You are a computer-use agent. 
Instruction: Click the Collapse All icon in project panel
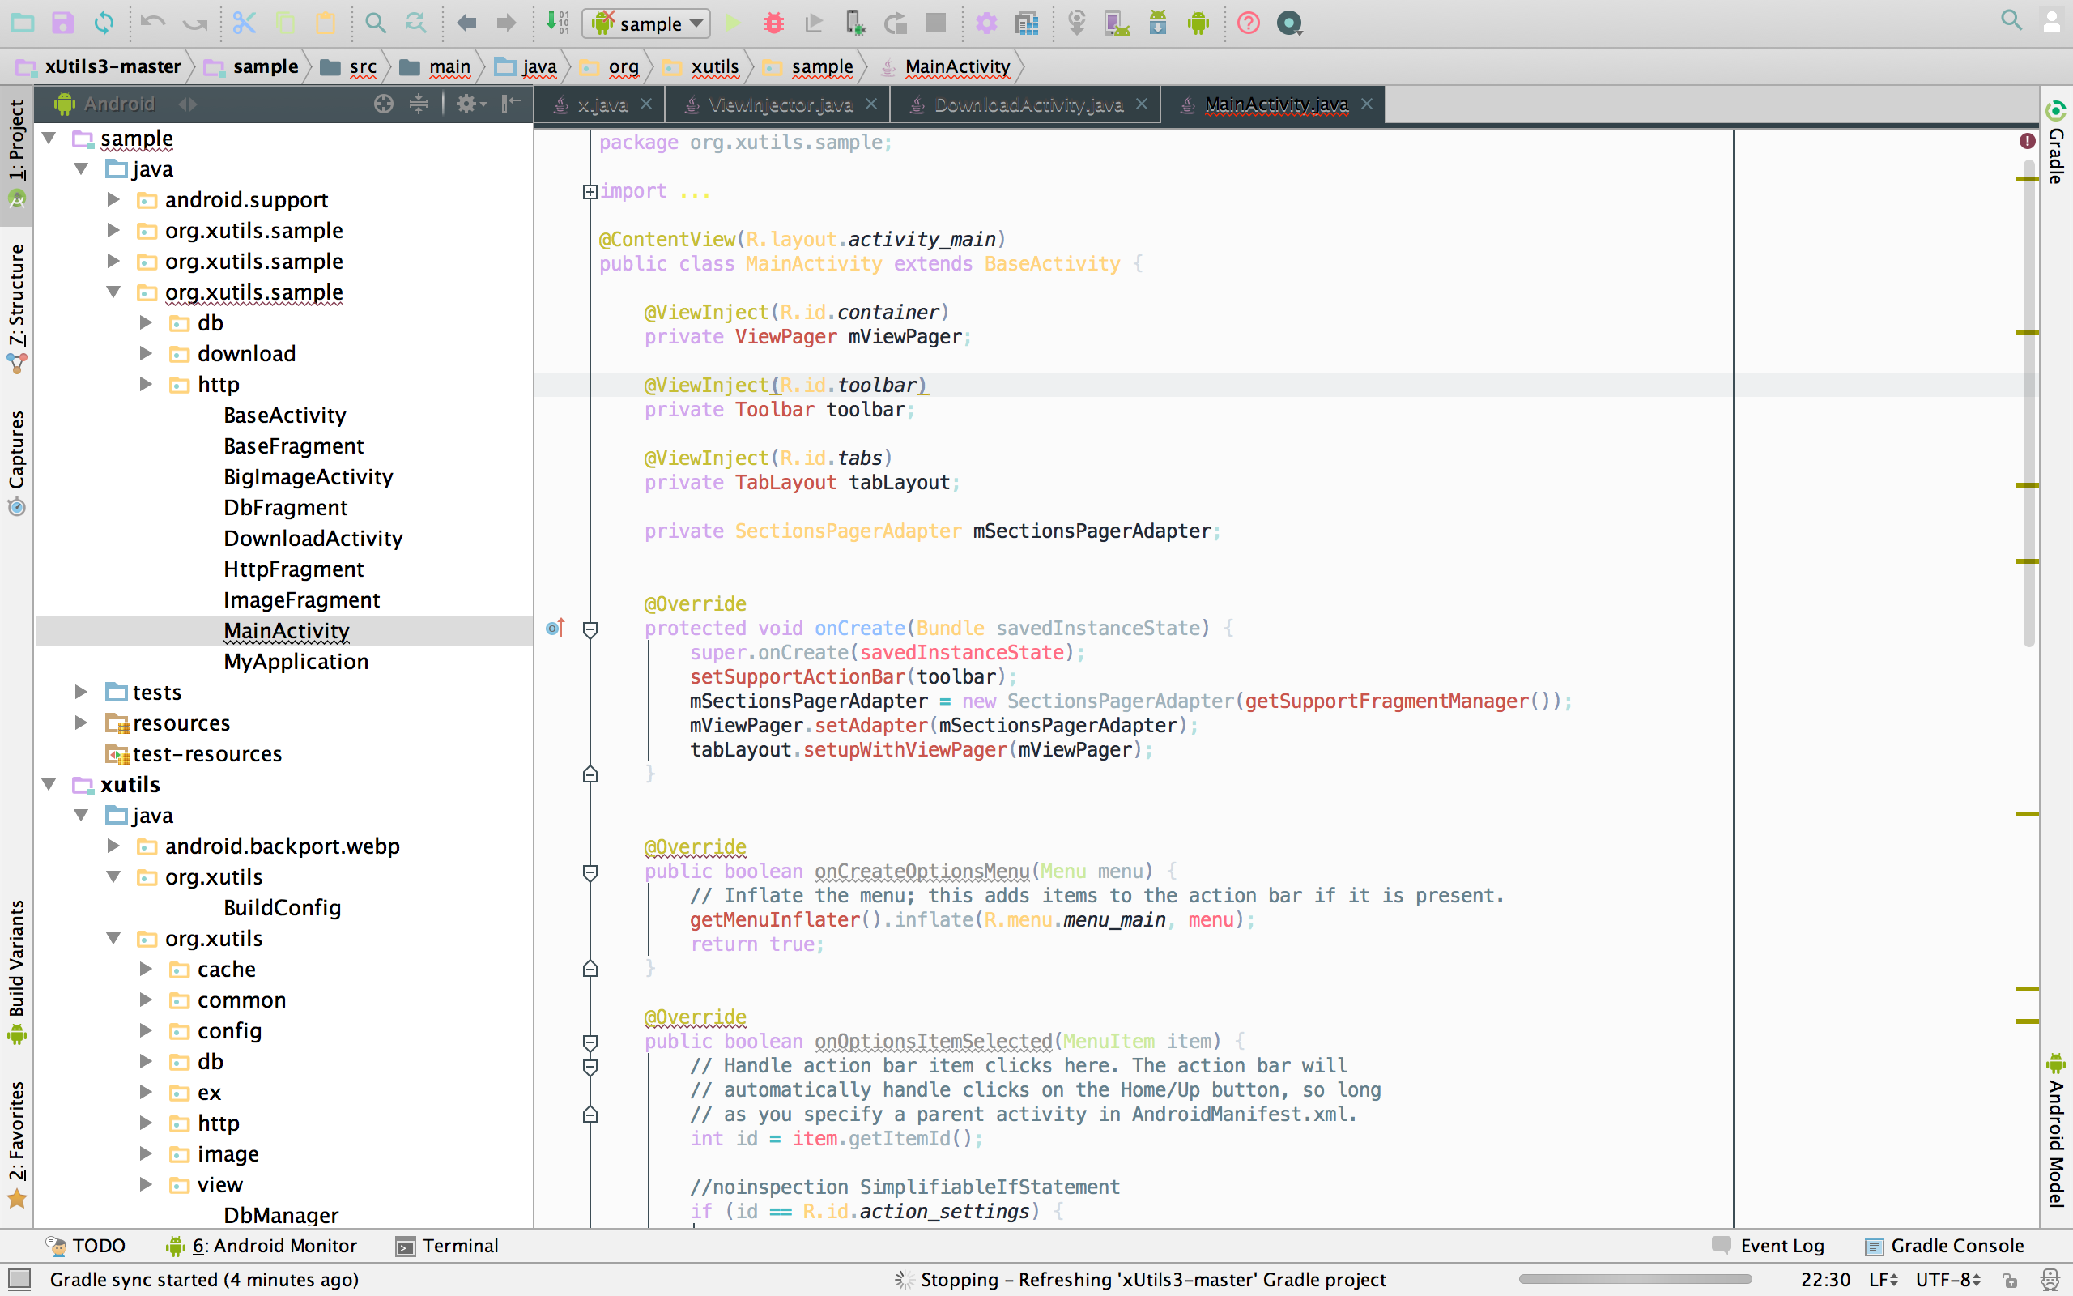[x=418, y=104]
